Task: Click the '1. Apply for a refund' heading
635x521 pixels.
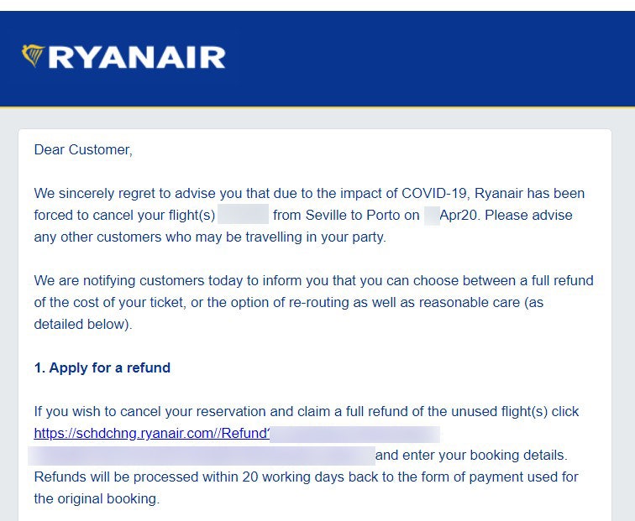Action: tap(102, 367)
